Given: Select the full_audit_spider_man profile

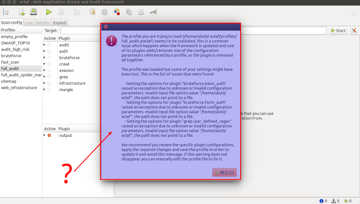Looking at the screenshot, I should pos(21,75).
